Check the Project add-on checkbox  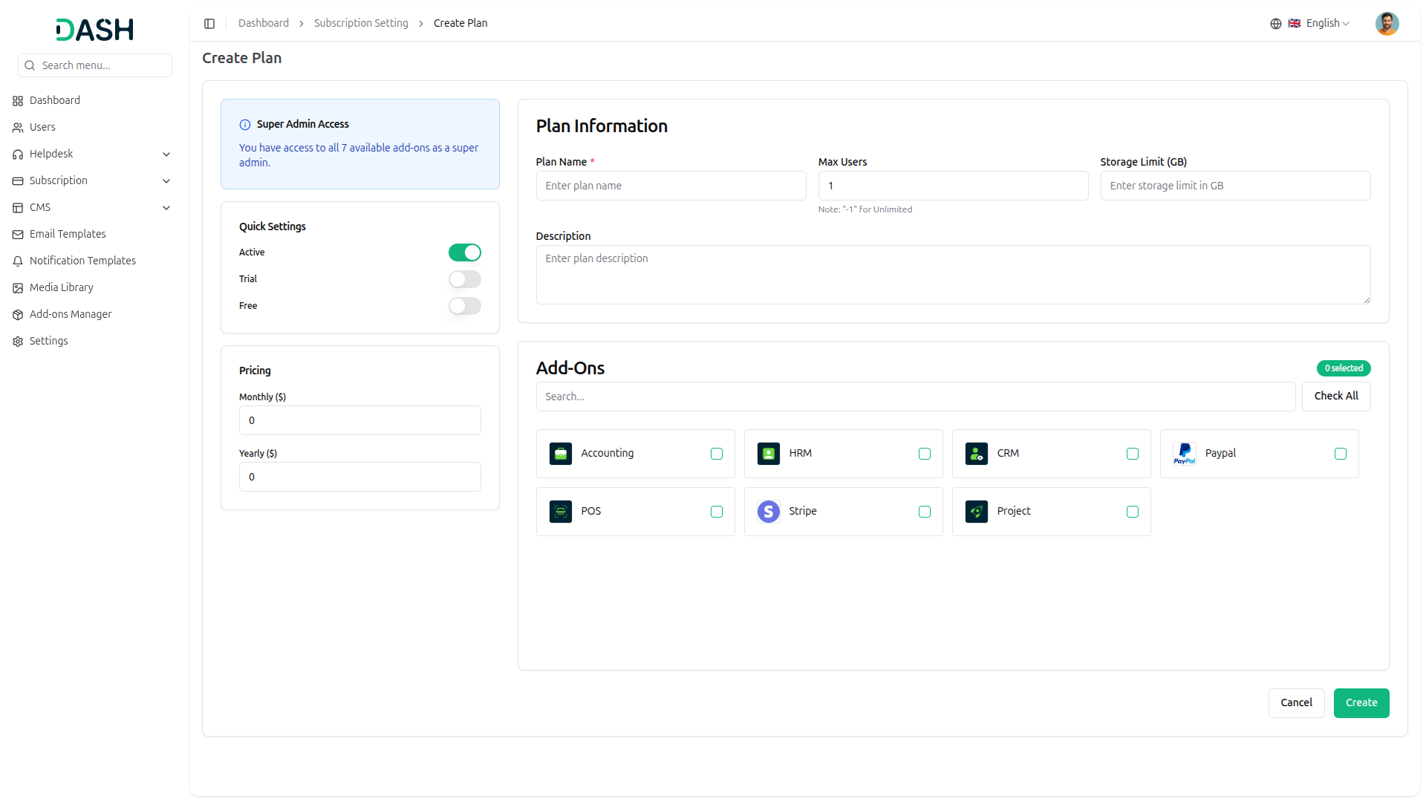[x=1133, y=512]
